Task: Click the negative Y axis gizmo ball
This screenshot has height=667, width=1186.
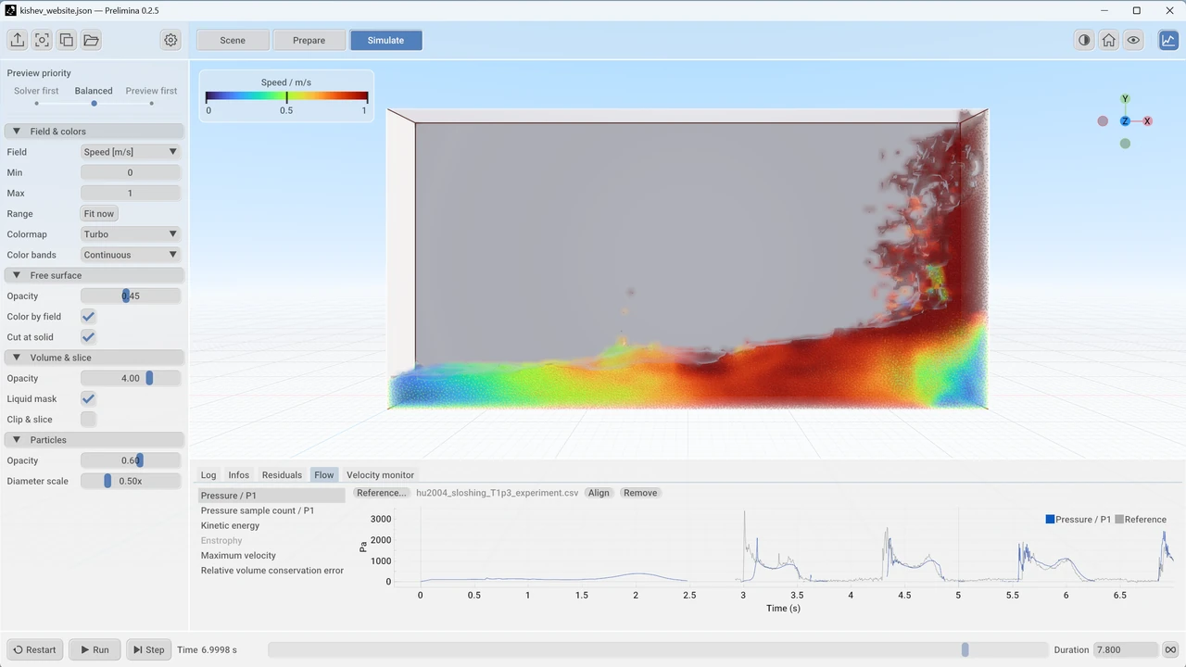Action: coord(1125,144)
